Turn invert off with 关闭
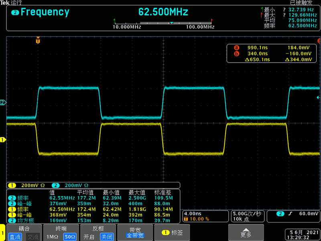The height and width of the screenshot is (241, 321). 107,237
